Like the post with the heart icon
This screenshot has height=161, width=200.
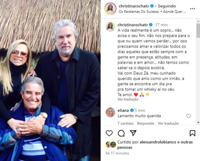(x=109, y=133)
